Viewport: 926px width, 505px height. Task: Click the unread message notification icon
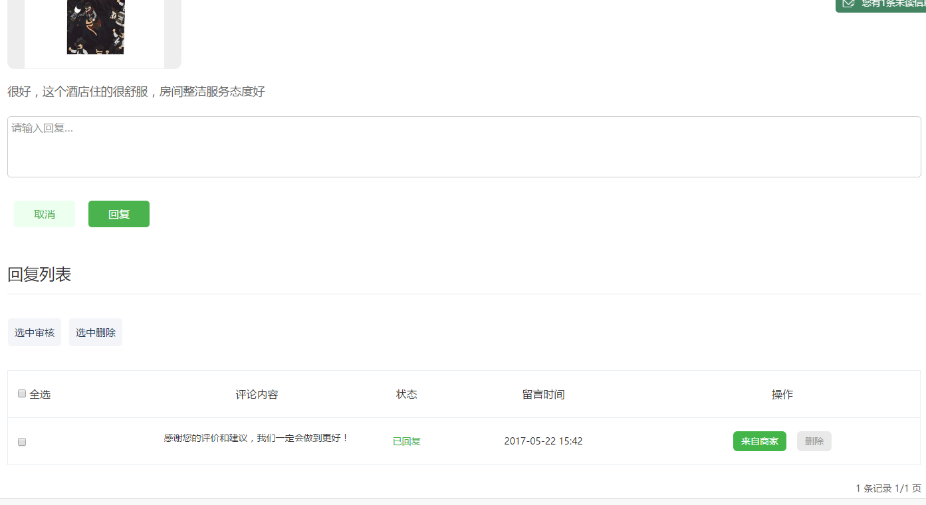[848, 3]
